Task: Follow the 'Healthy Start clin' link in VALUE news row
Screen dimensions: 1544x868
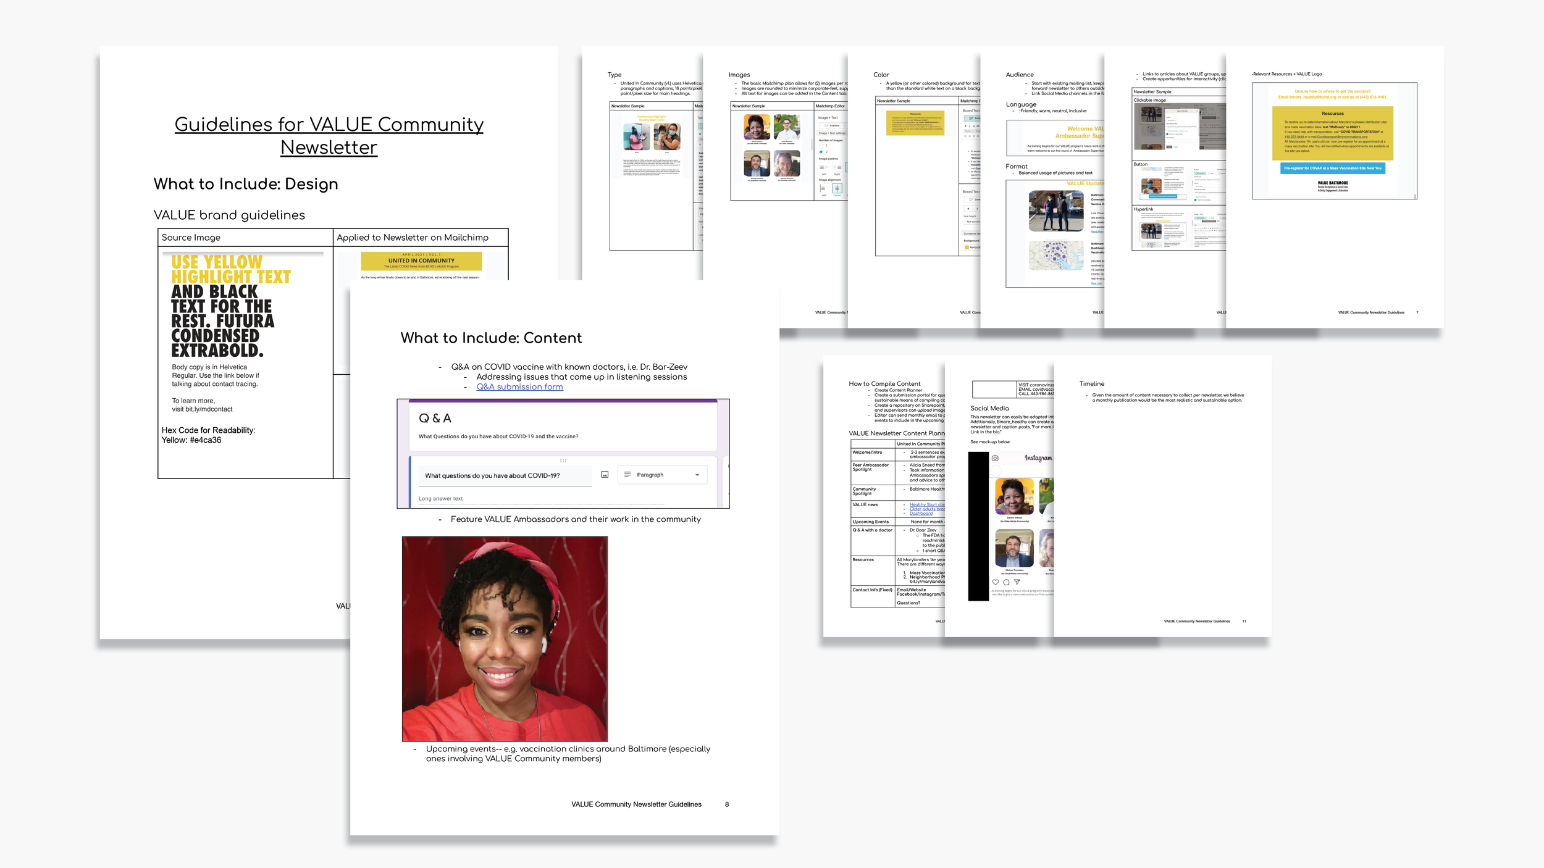Action: coord(927,504)
